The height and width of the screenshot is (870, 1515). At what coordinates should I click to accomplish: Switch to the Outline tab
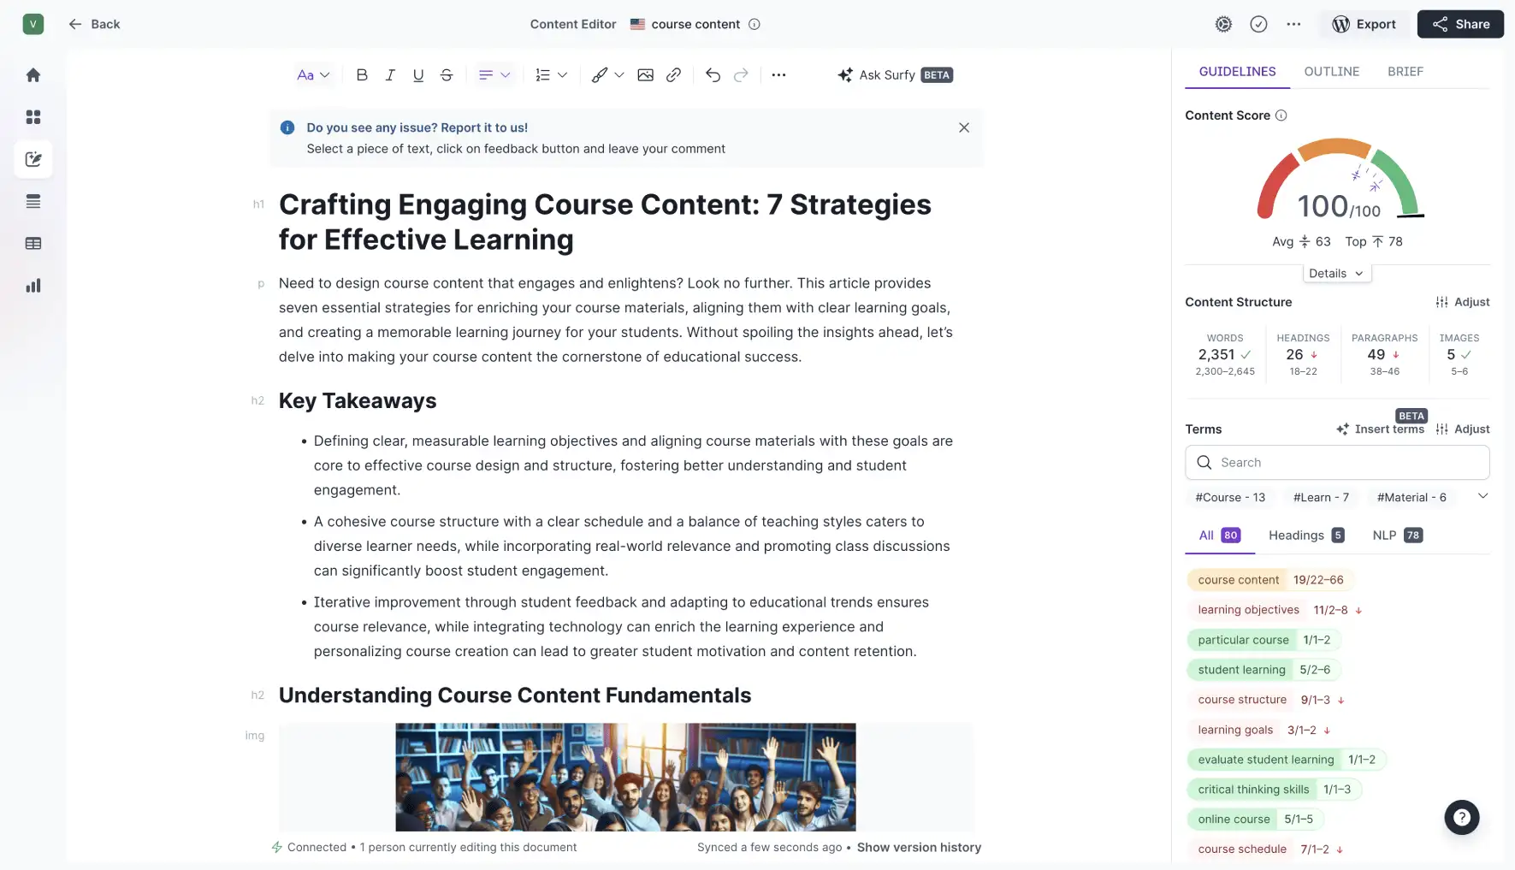pyautogui.click(x=1331, y=72)
